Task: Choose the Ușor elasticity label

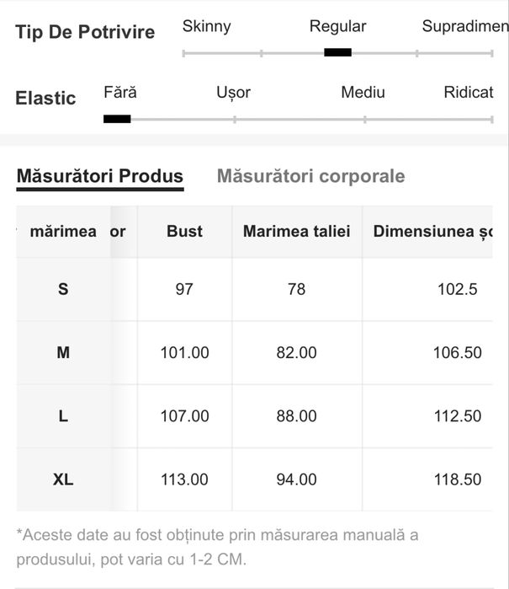Action: [x=233, y=92]
